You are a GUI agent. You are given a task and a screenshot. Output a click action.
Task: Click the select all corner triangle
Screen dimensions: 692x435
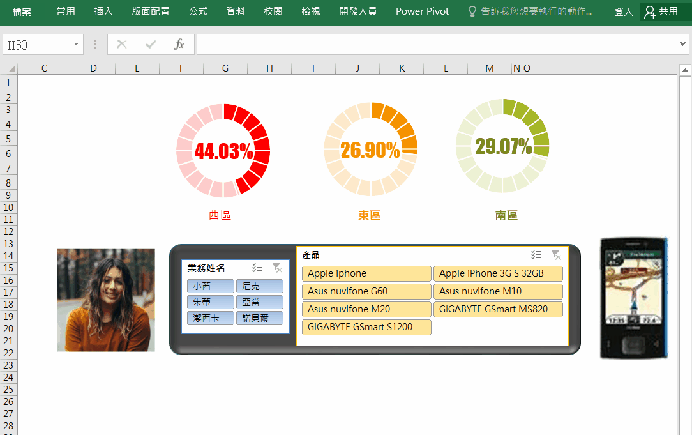[x=11, y=68]
